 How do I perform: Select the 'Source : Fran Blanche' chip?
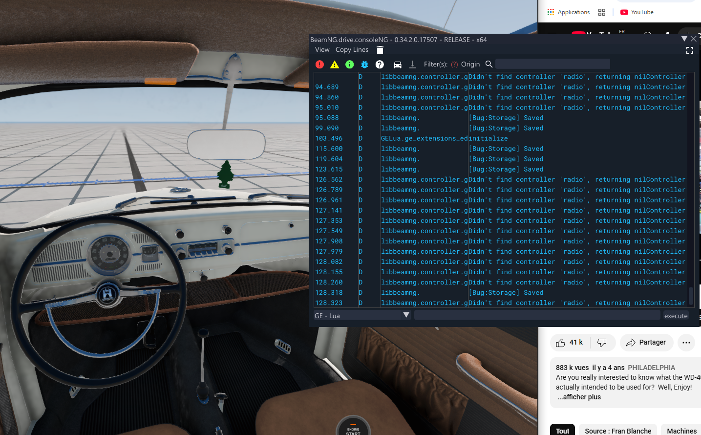click(x=618, y=431)
